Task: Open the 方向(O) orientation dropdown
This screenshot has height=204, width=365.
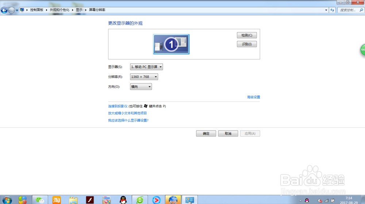Action: coord(141,87)
